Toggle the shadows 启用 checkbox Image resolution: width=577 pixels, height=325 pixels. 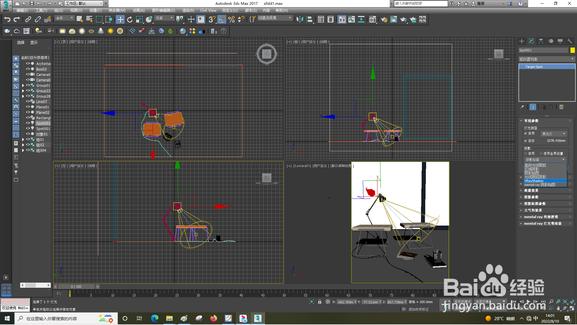[526, 153]
